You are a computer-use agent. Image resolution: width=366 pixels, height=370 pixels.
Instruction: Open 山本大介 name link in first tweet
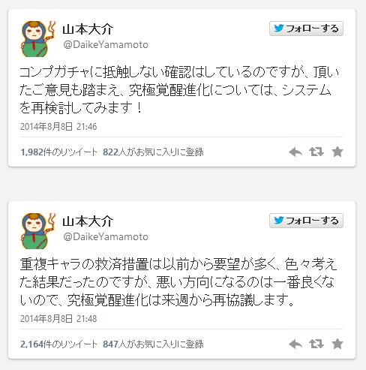click(x=88, y=29)
